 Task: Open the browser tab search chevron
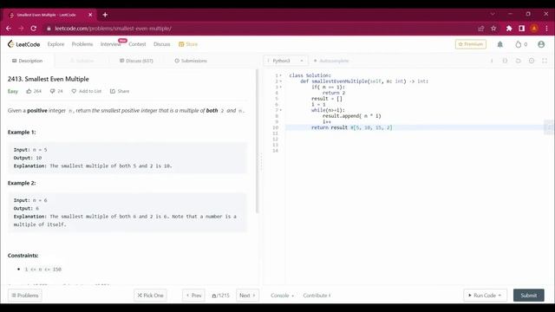tap(493, 14)
